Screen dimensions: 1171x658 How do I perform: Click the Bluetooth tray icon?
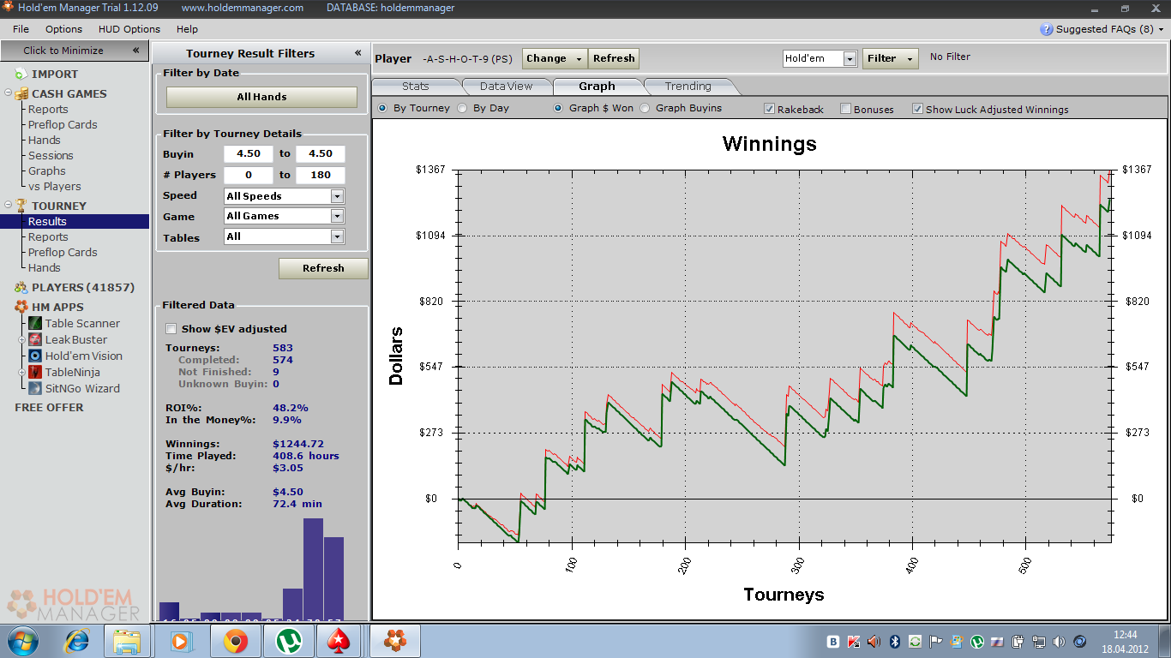(x=894, y=642)
